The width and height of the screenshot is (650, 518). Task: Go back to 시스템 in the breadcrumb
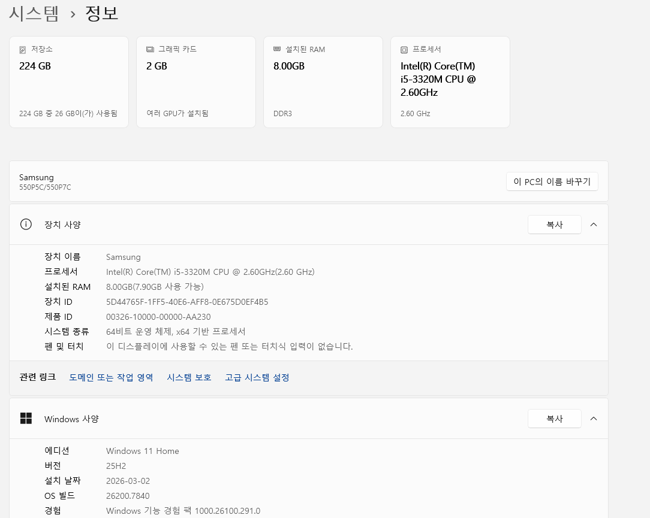[34, 14]
